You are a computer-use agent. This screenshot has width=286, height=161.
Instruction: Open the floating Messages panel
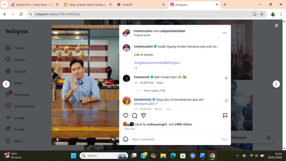[x=253, y=137]
